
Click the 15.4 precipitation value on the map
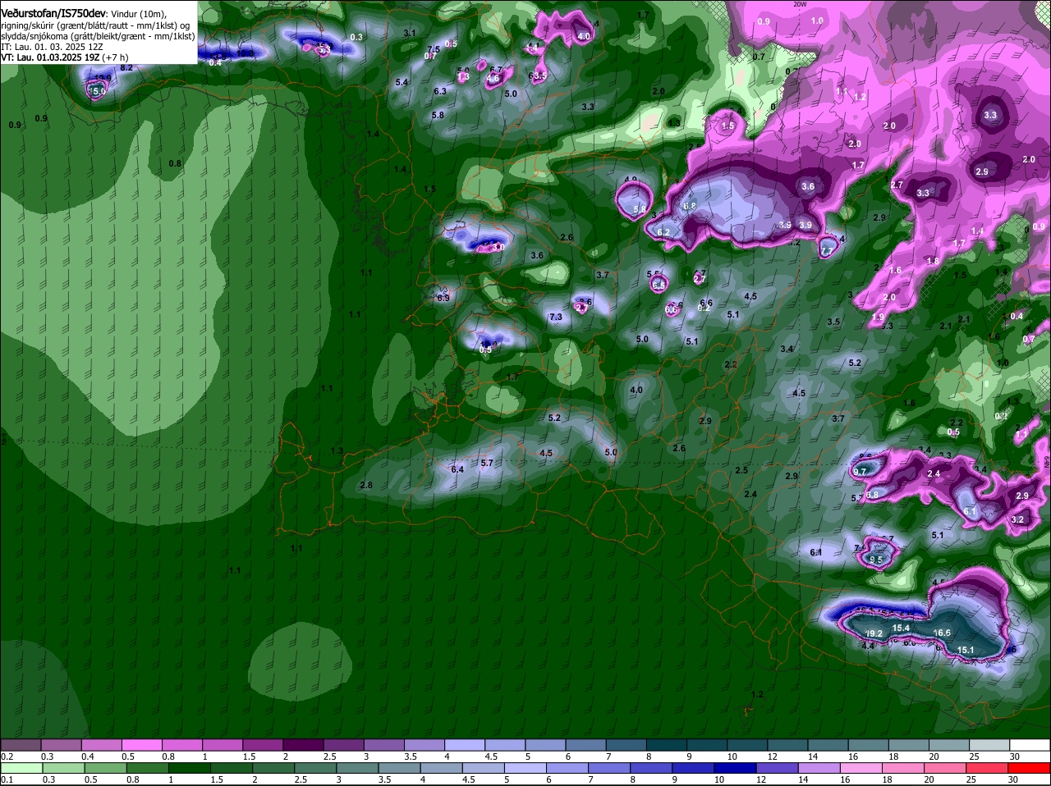pos(902,628)
